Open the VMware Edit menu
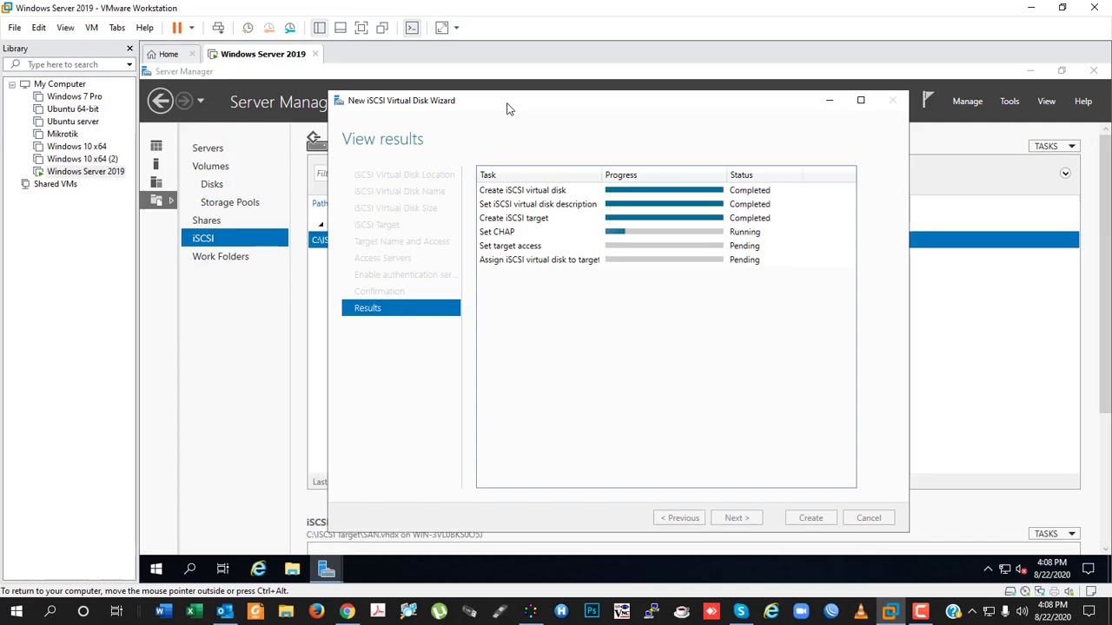 click(39, 28)
